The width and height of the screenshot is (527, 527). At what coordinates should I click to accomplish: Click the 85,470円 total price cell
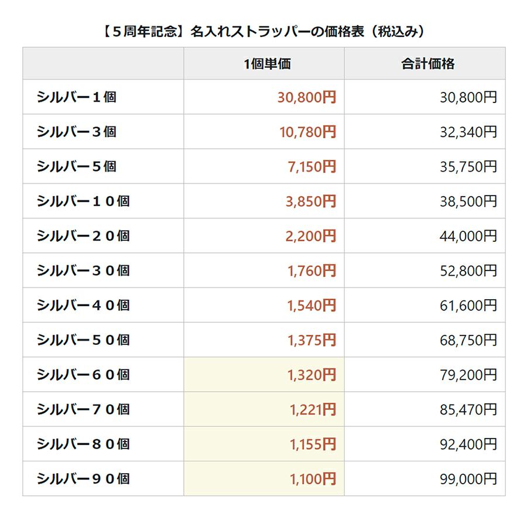pyautogui.click(x=468, y=409)
